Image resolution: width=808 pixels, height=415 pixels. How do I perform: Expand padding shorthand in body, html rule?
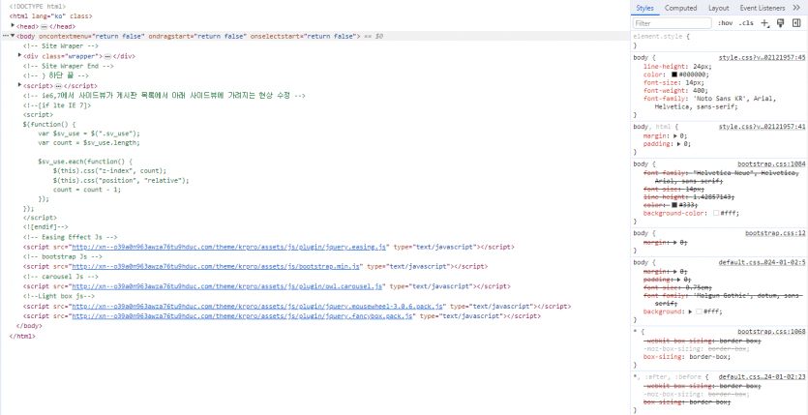[x=680, y=144]
